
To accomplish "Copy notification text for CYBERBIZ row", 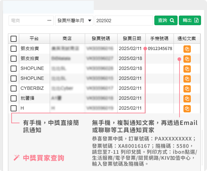I will click(187, 89).
